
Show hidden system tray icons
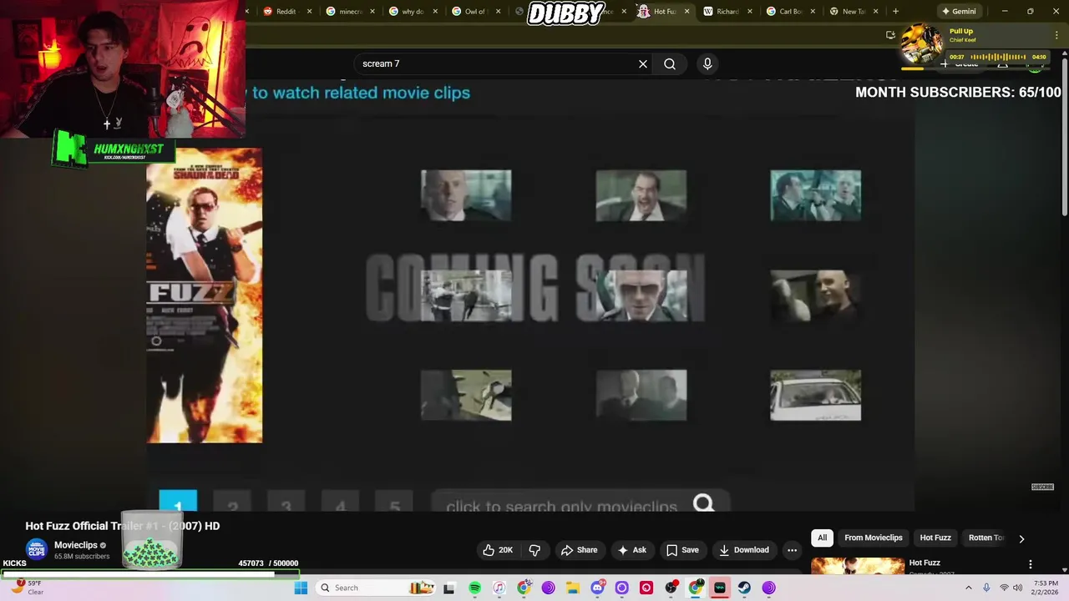[x=969, y=588]
